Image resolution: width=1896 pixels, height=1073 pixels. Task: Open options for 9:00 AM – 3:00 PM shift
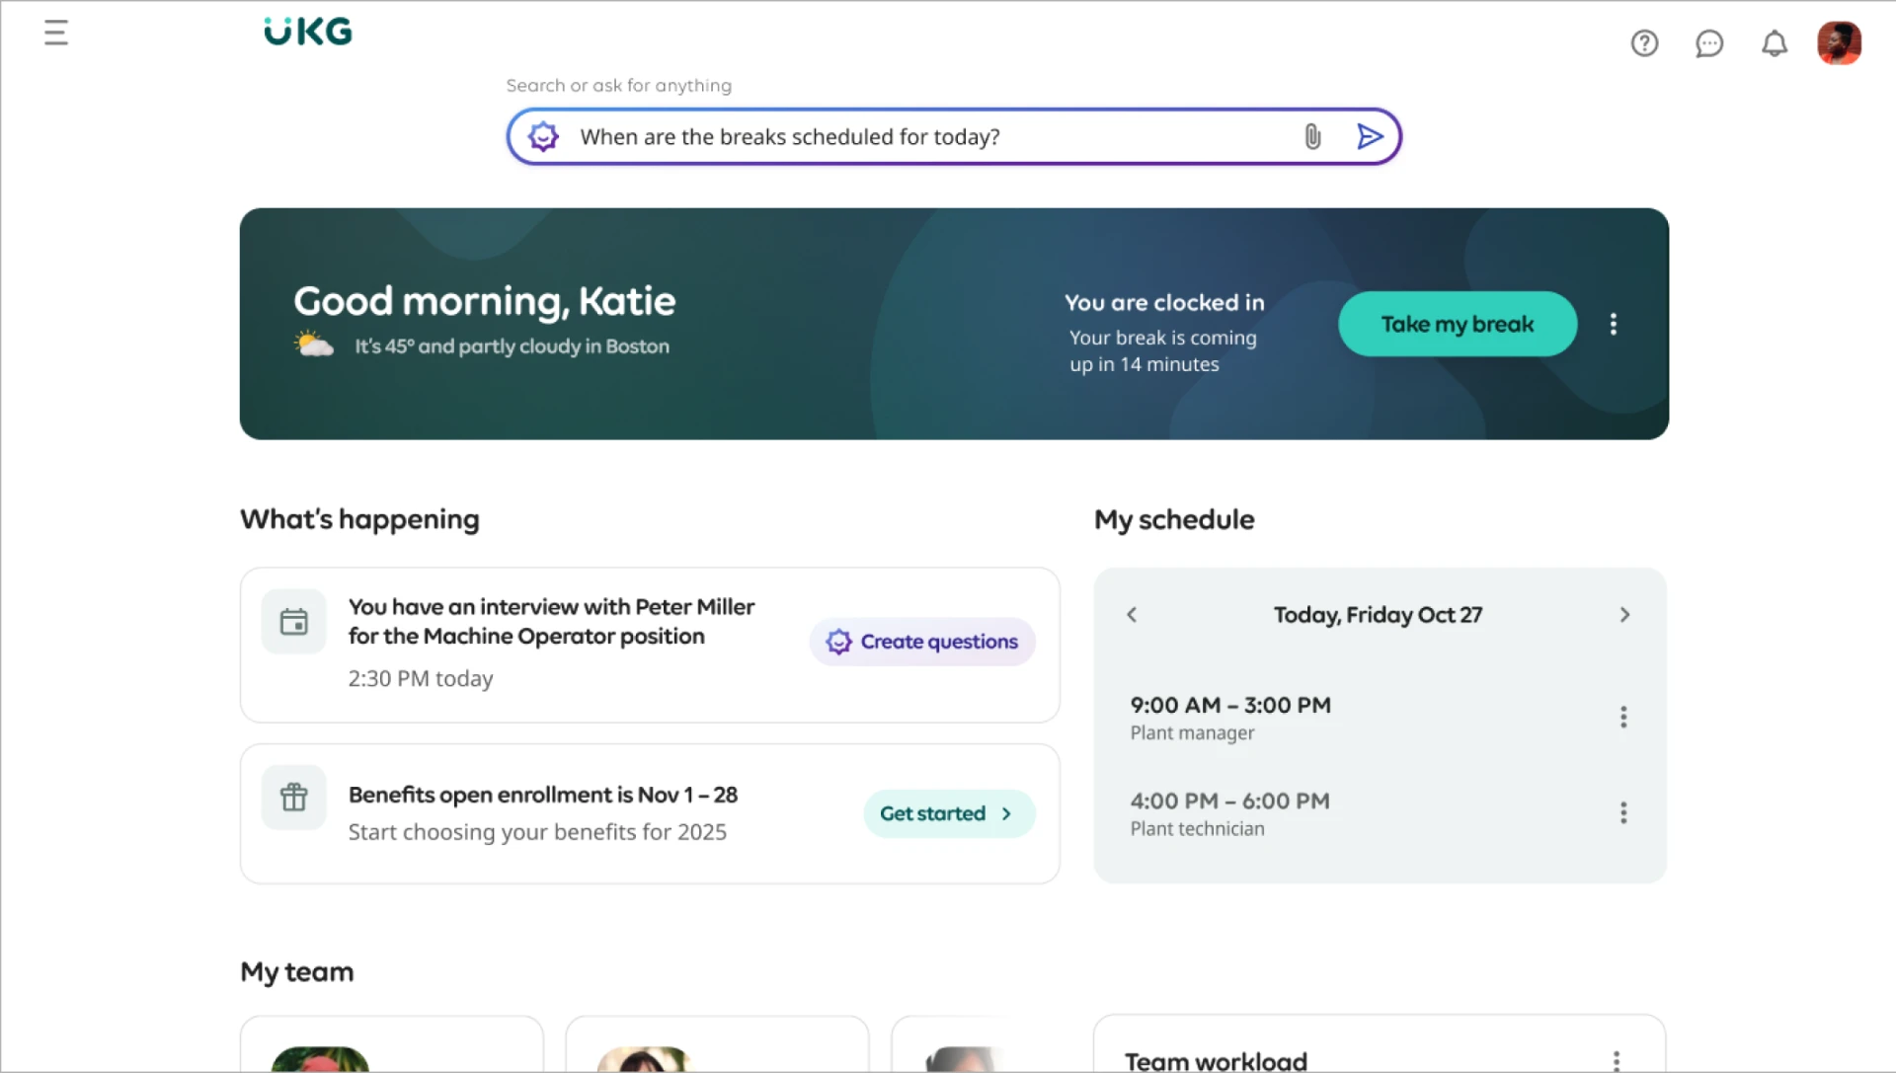click(x=1622, y=717)
